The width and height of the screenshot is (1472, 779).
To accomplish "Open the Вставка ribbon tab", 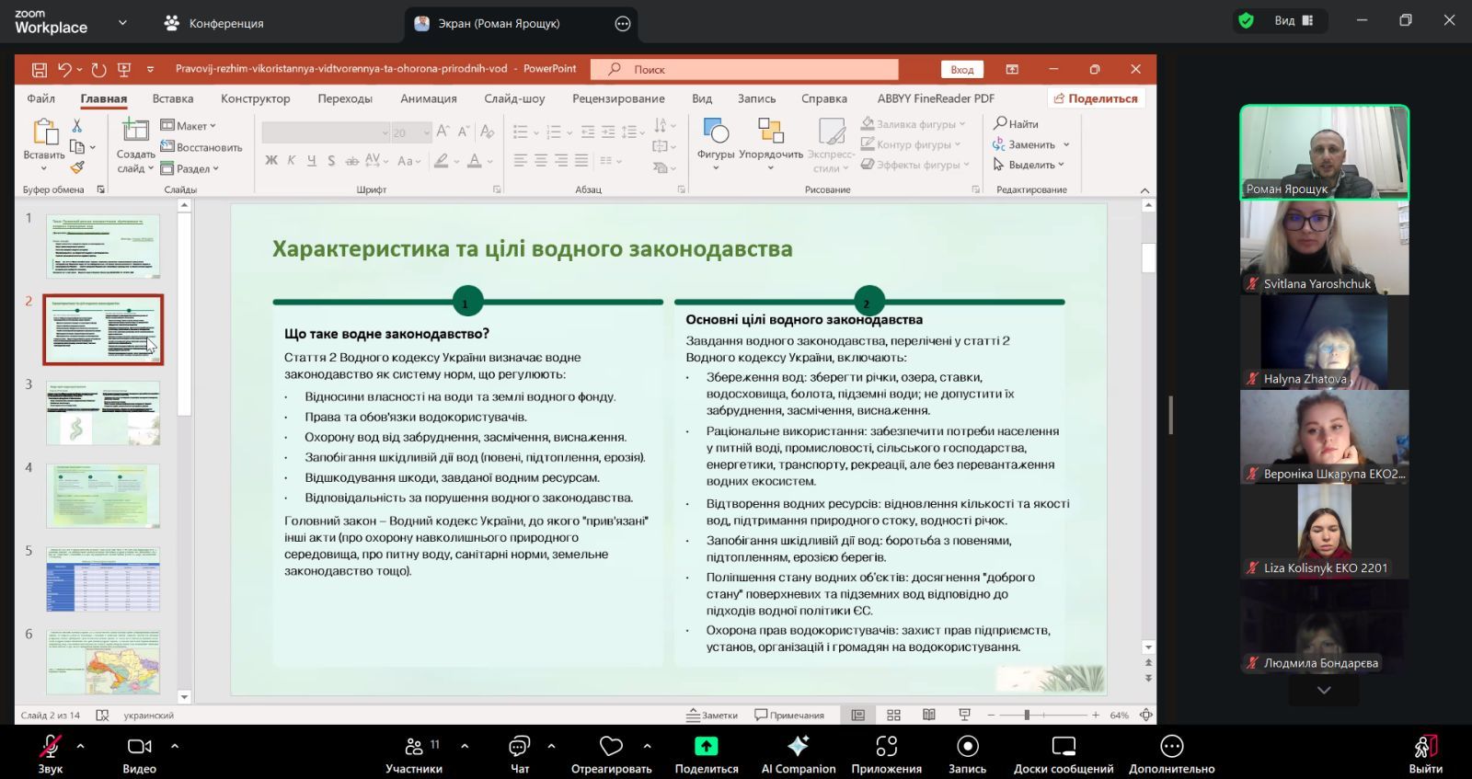I will pyautogui.click(x=173, y=98).
